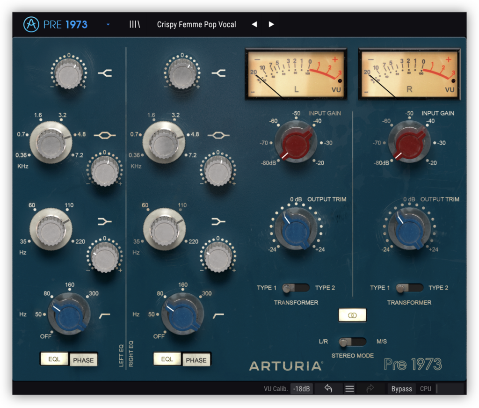Click right HPF OFF marking
479x408 pixels.
159,336
